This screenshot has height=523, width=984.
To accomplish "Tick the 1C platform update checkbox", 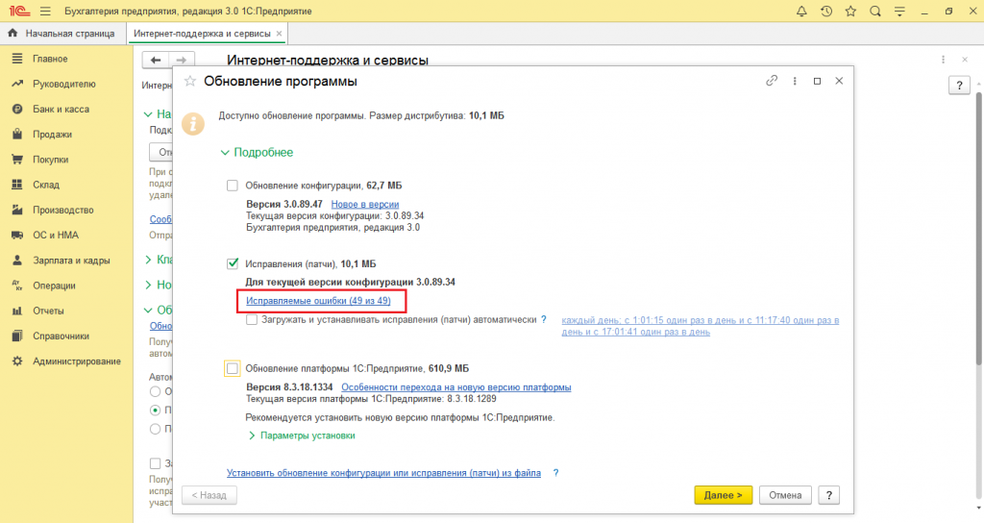I will click(232, 368).
